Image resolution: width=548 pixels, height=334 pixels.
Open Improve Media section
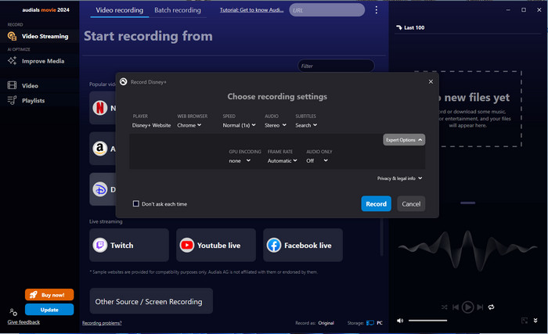[x=39, y=61]
